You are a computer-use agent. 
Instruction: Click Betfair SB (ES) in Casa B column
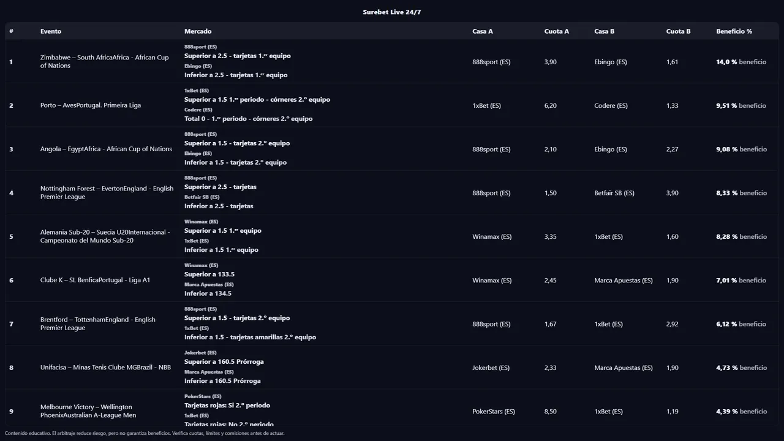point(614,193)
